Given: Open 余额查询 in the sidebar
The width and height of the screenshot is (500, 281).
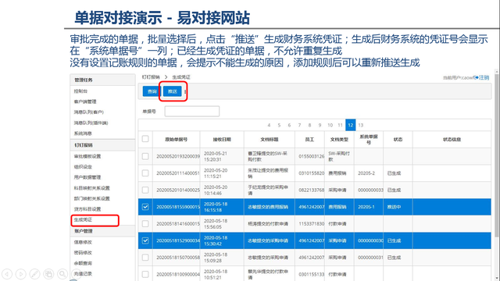Looking at the screenshot, I should 83,264.
